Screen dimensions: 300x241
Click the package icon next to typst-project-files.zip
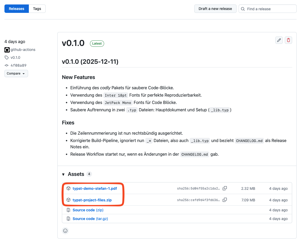click(x=68, y=200)
